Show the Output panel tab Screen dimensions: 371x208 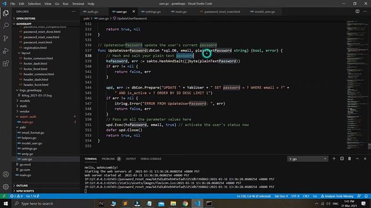[130, 159]
